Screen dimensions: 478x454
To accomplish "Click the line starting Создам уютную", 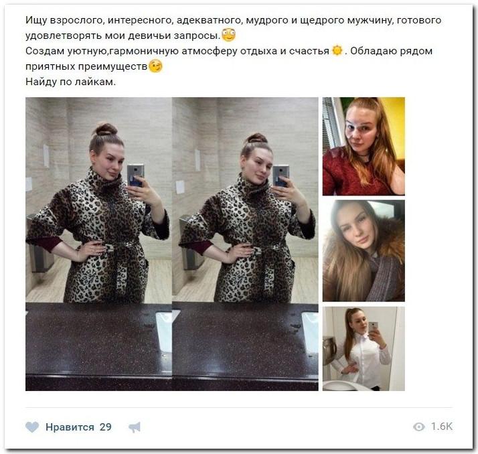I will 229,51.
